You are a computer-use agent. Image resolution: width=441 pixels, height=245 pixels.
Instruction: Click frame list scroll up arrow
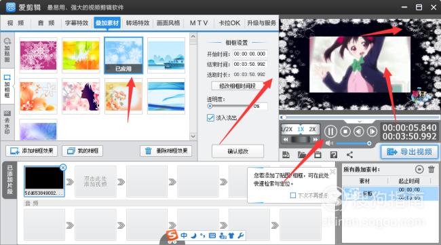(x=193, y=36)
